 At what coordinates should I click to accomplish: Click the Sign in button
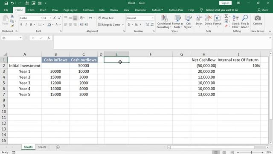[x=225, y=3]
